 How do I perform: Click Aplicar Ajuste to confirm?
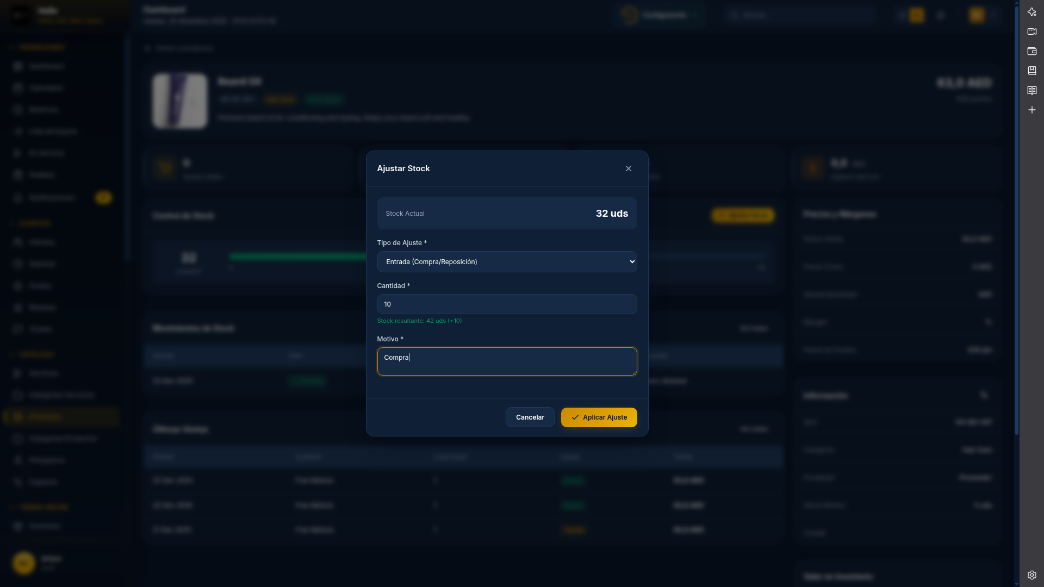[599, 417]
